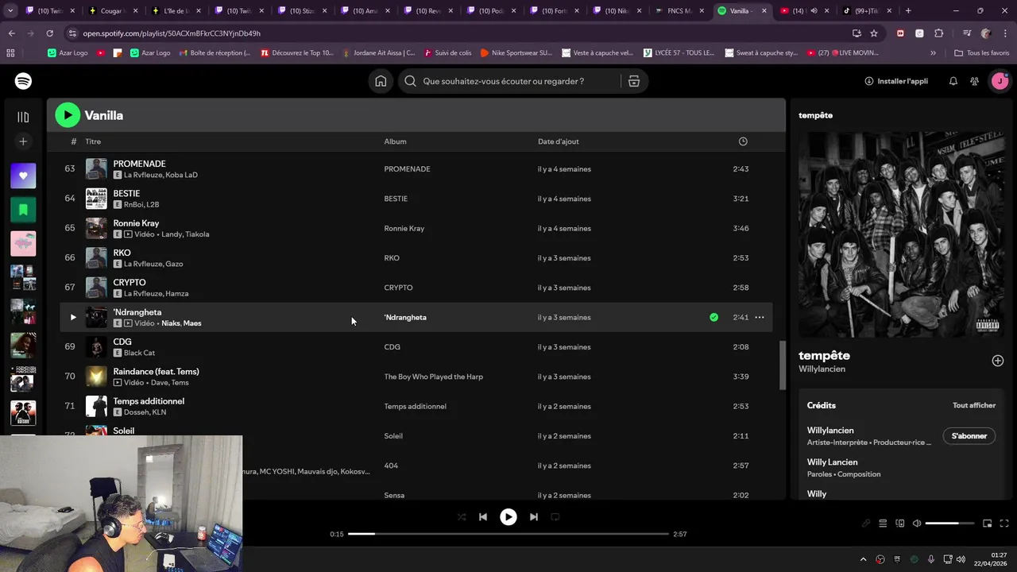This screenshot has height=572, width=1017.
Task: Click Installer l'appli button
Action: click(x=896, y=81)
